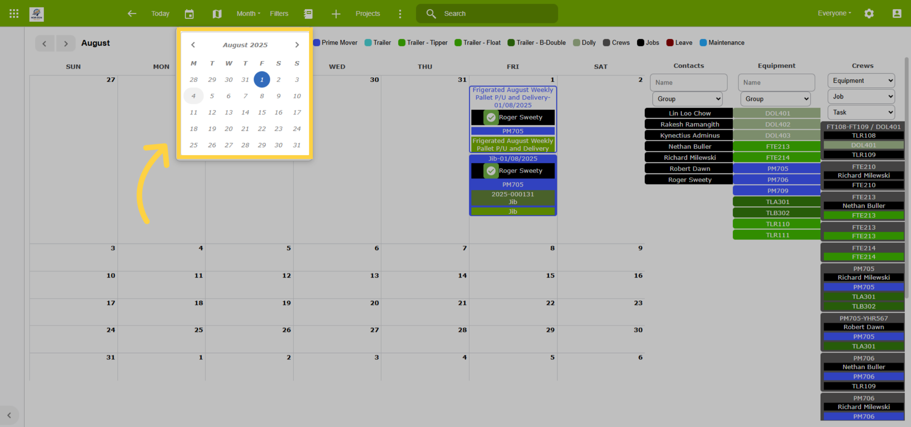Go to previous month in main calendar

point(44,43)
